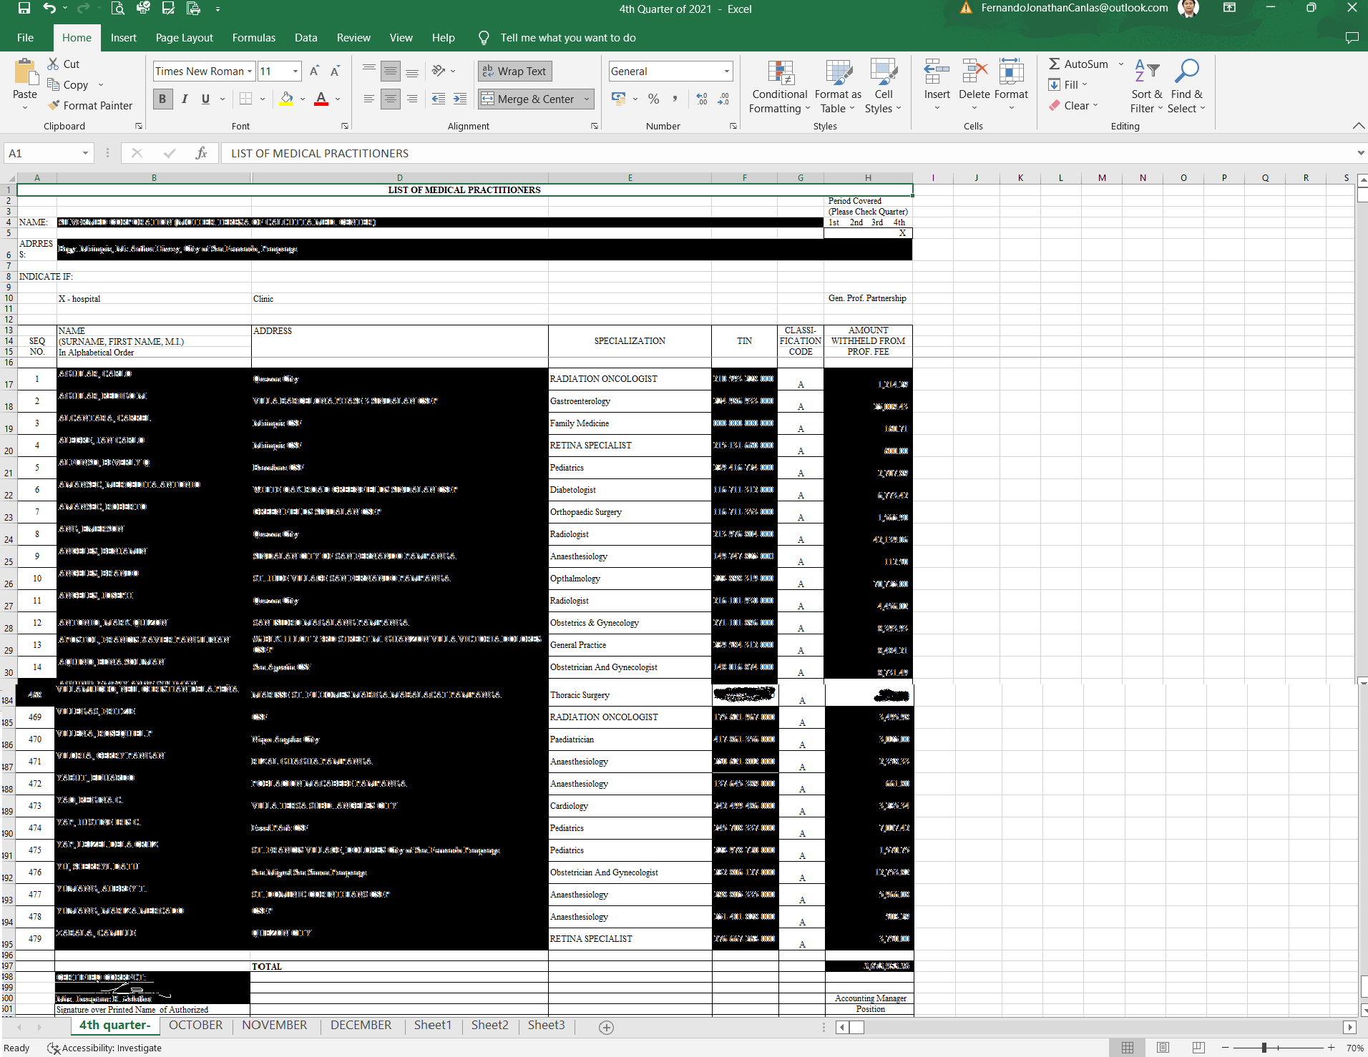This screenshot has height=1057, width=1368.
Task: Open Print Preview icon in quick access toolbar
Action: click(118, 9)
